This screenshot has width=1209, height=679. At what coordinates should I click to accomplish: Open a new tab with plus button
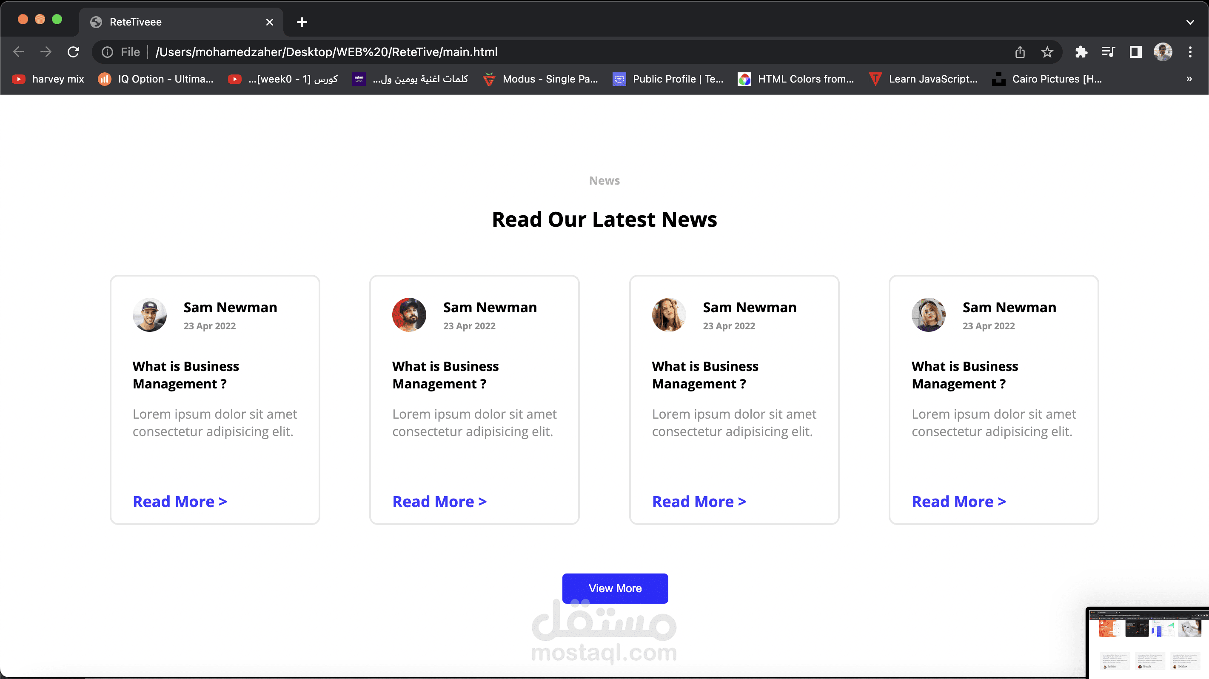[302, 22]
